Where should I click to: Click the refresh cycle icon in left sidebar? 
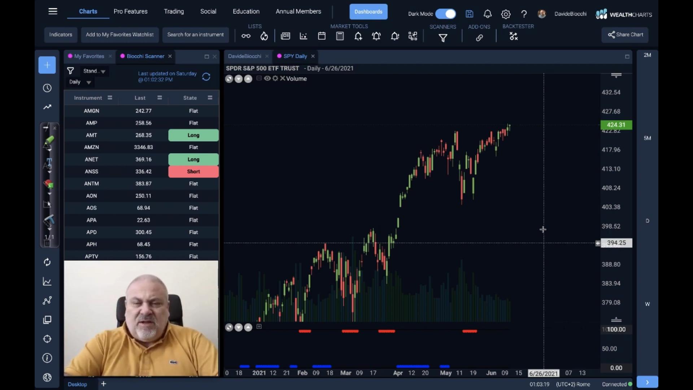[47, 262]
